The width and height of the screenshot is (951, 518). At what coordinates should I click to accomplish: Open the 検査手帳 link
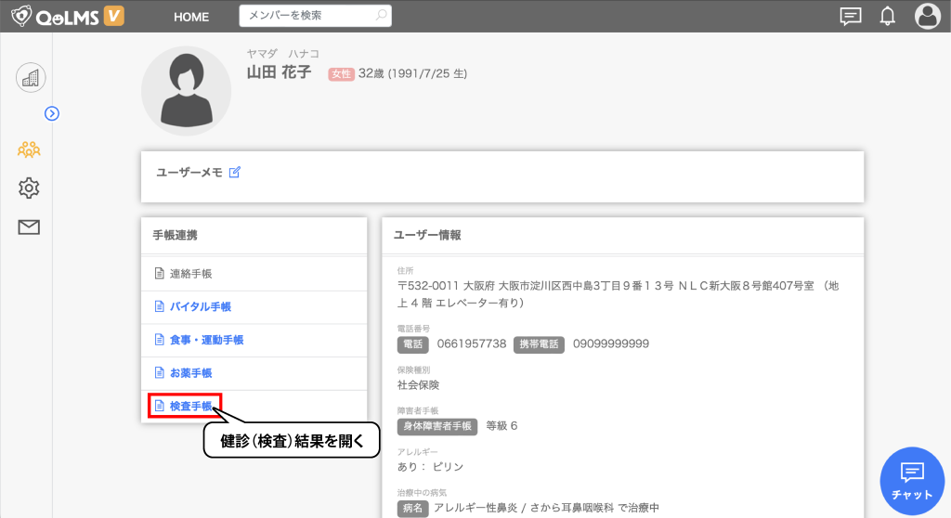pyautogui.click(x=190, y=406)
